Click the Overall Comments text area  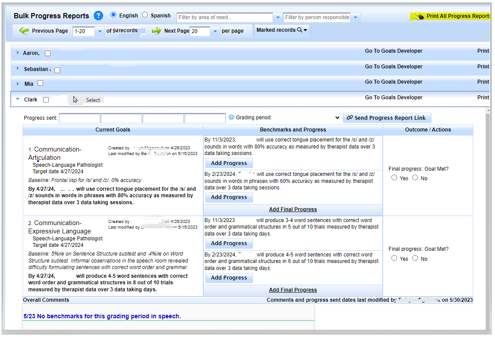pos(168,317)
